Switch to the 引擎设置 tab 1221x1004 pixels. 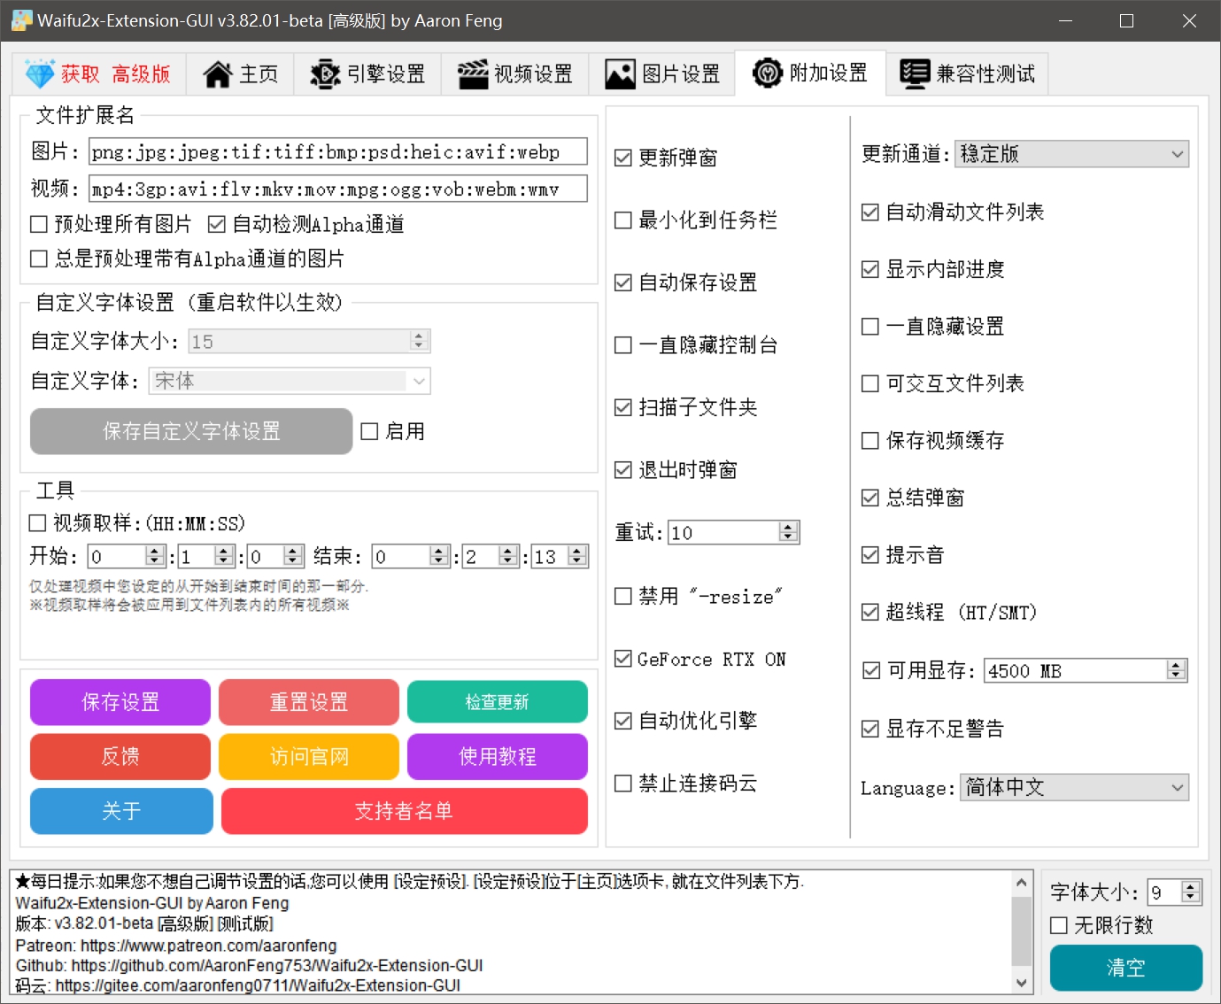tap(367, 74)
